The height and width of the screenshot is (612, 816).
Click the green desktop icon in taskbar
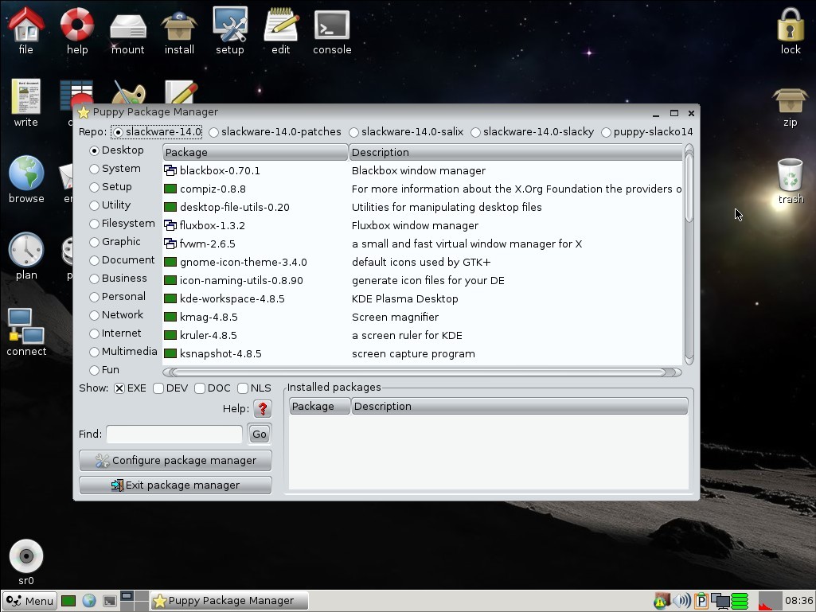pyautogui.click(x=68, y=601)
